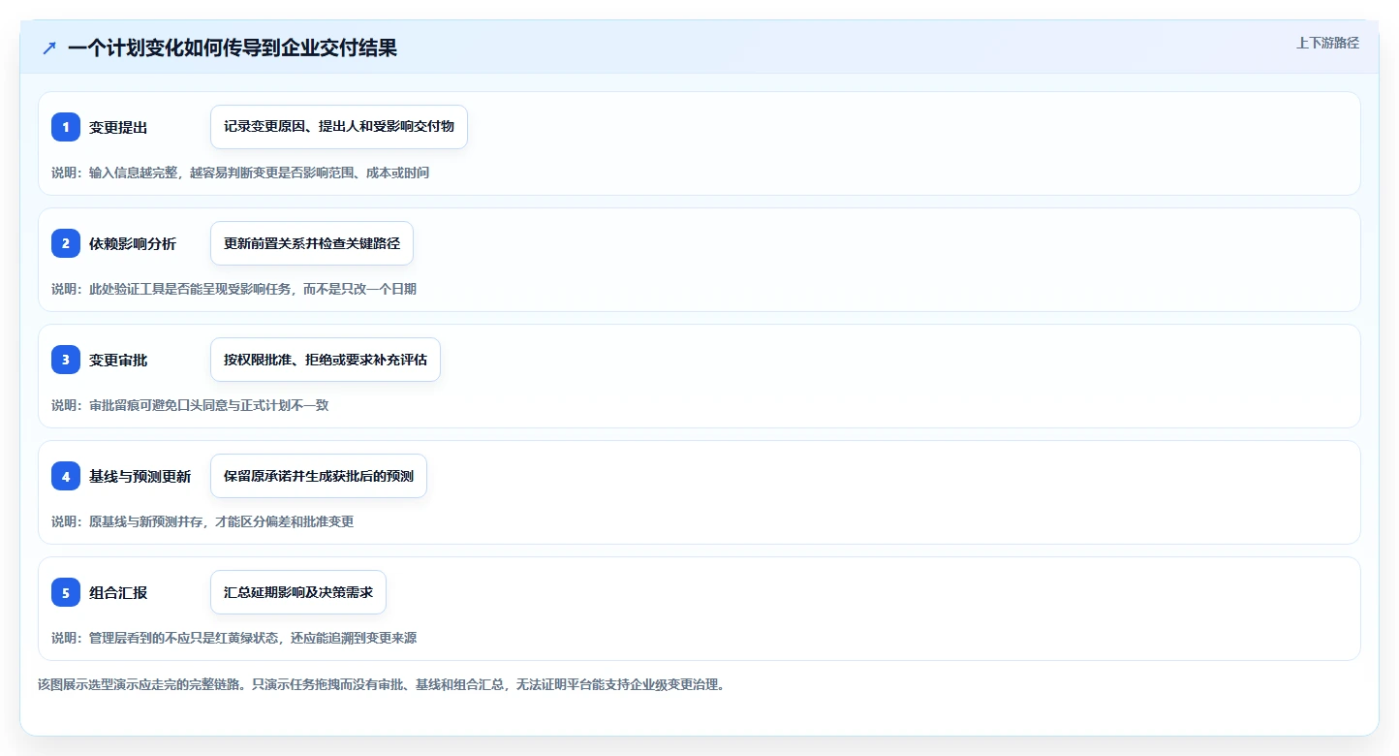Click the 上下游路径 label
Viewport: 1399px width, 756px height.
click(1327, 43)
